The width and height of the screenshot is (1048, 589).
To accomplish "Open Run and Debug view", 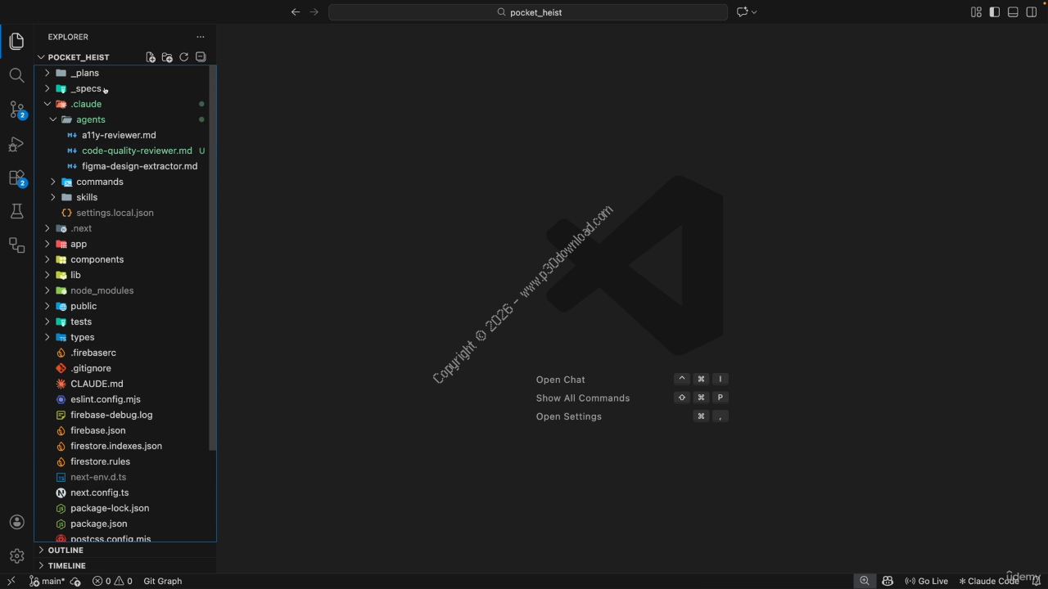I will 16,144.
